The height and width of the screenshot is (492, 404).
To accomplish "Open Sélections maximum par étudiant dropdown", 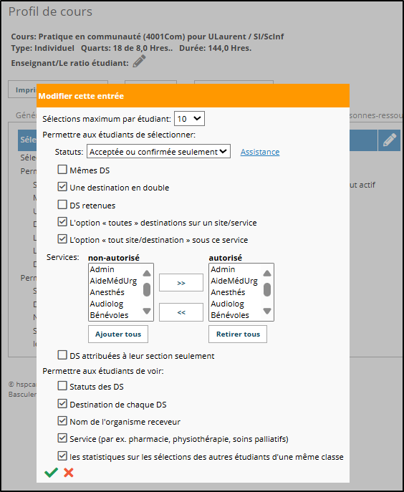I will (x=189, y=119).
